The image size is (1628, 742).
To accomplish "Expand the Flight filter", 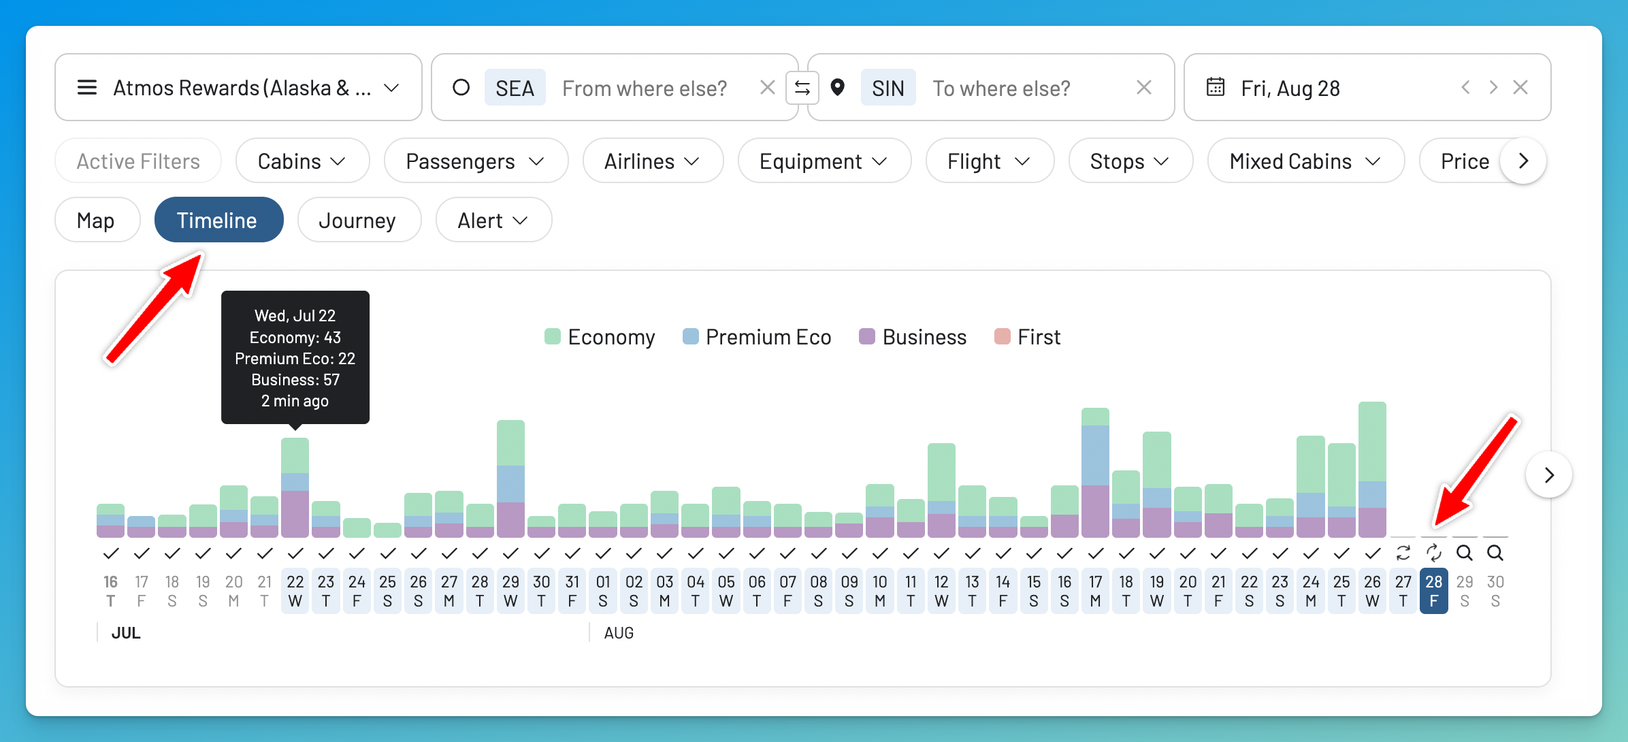I will click(990, 161).
